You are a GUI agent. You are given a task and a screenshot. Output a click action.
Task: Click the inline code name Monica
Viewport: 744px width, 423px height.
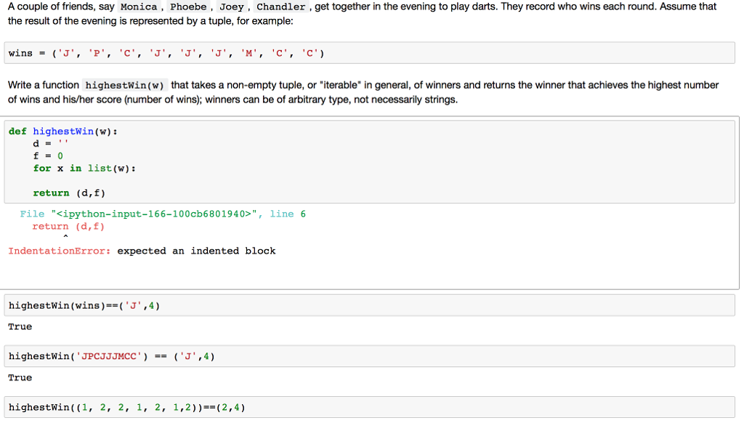139,7
